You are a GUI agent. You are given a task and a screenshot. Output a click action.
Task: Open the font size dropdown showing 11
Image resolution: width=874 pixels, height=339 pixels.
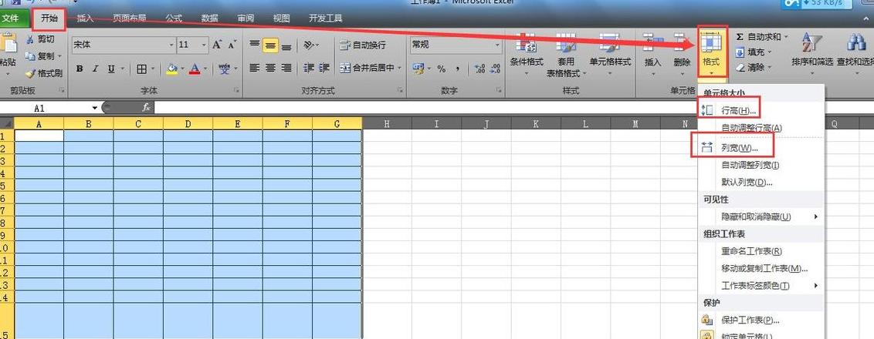205,45
